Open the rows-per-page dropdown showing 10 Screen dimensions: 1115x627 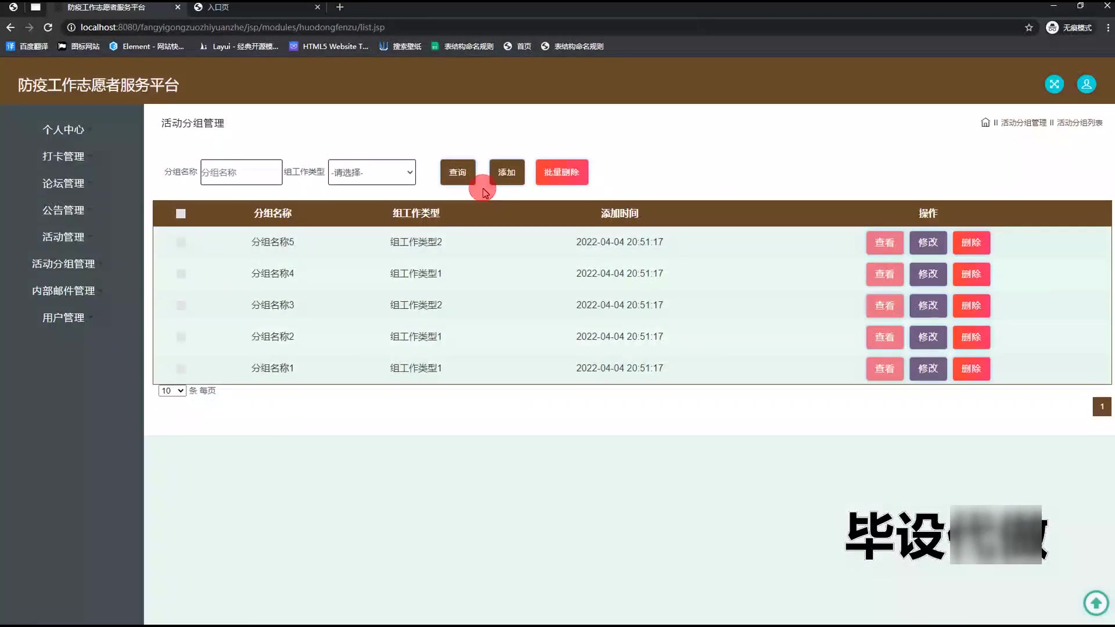click(x=172, y=391)
